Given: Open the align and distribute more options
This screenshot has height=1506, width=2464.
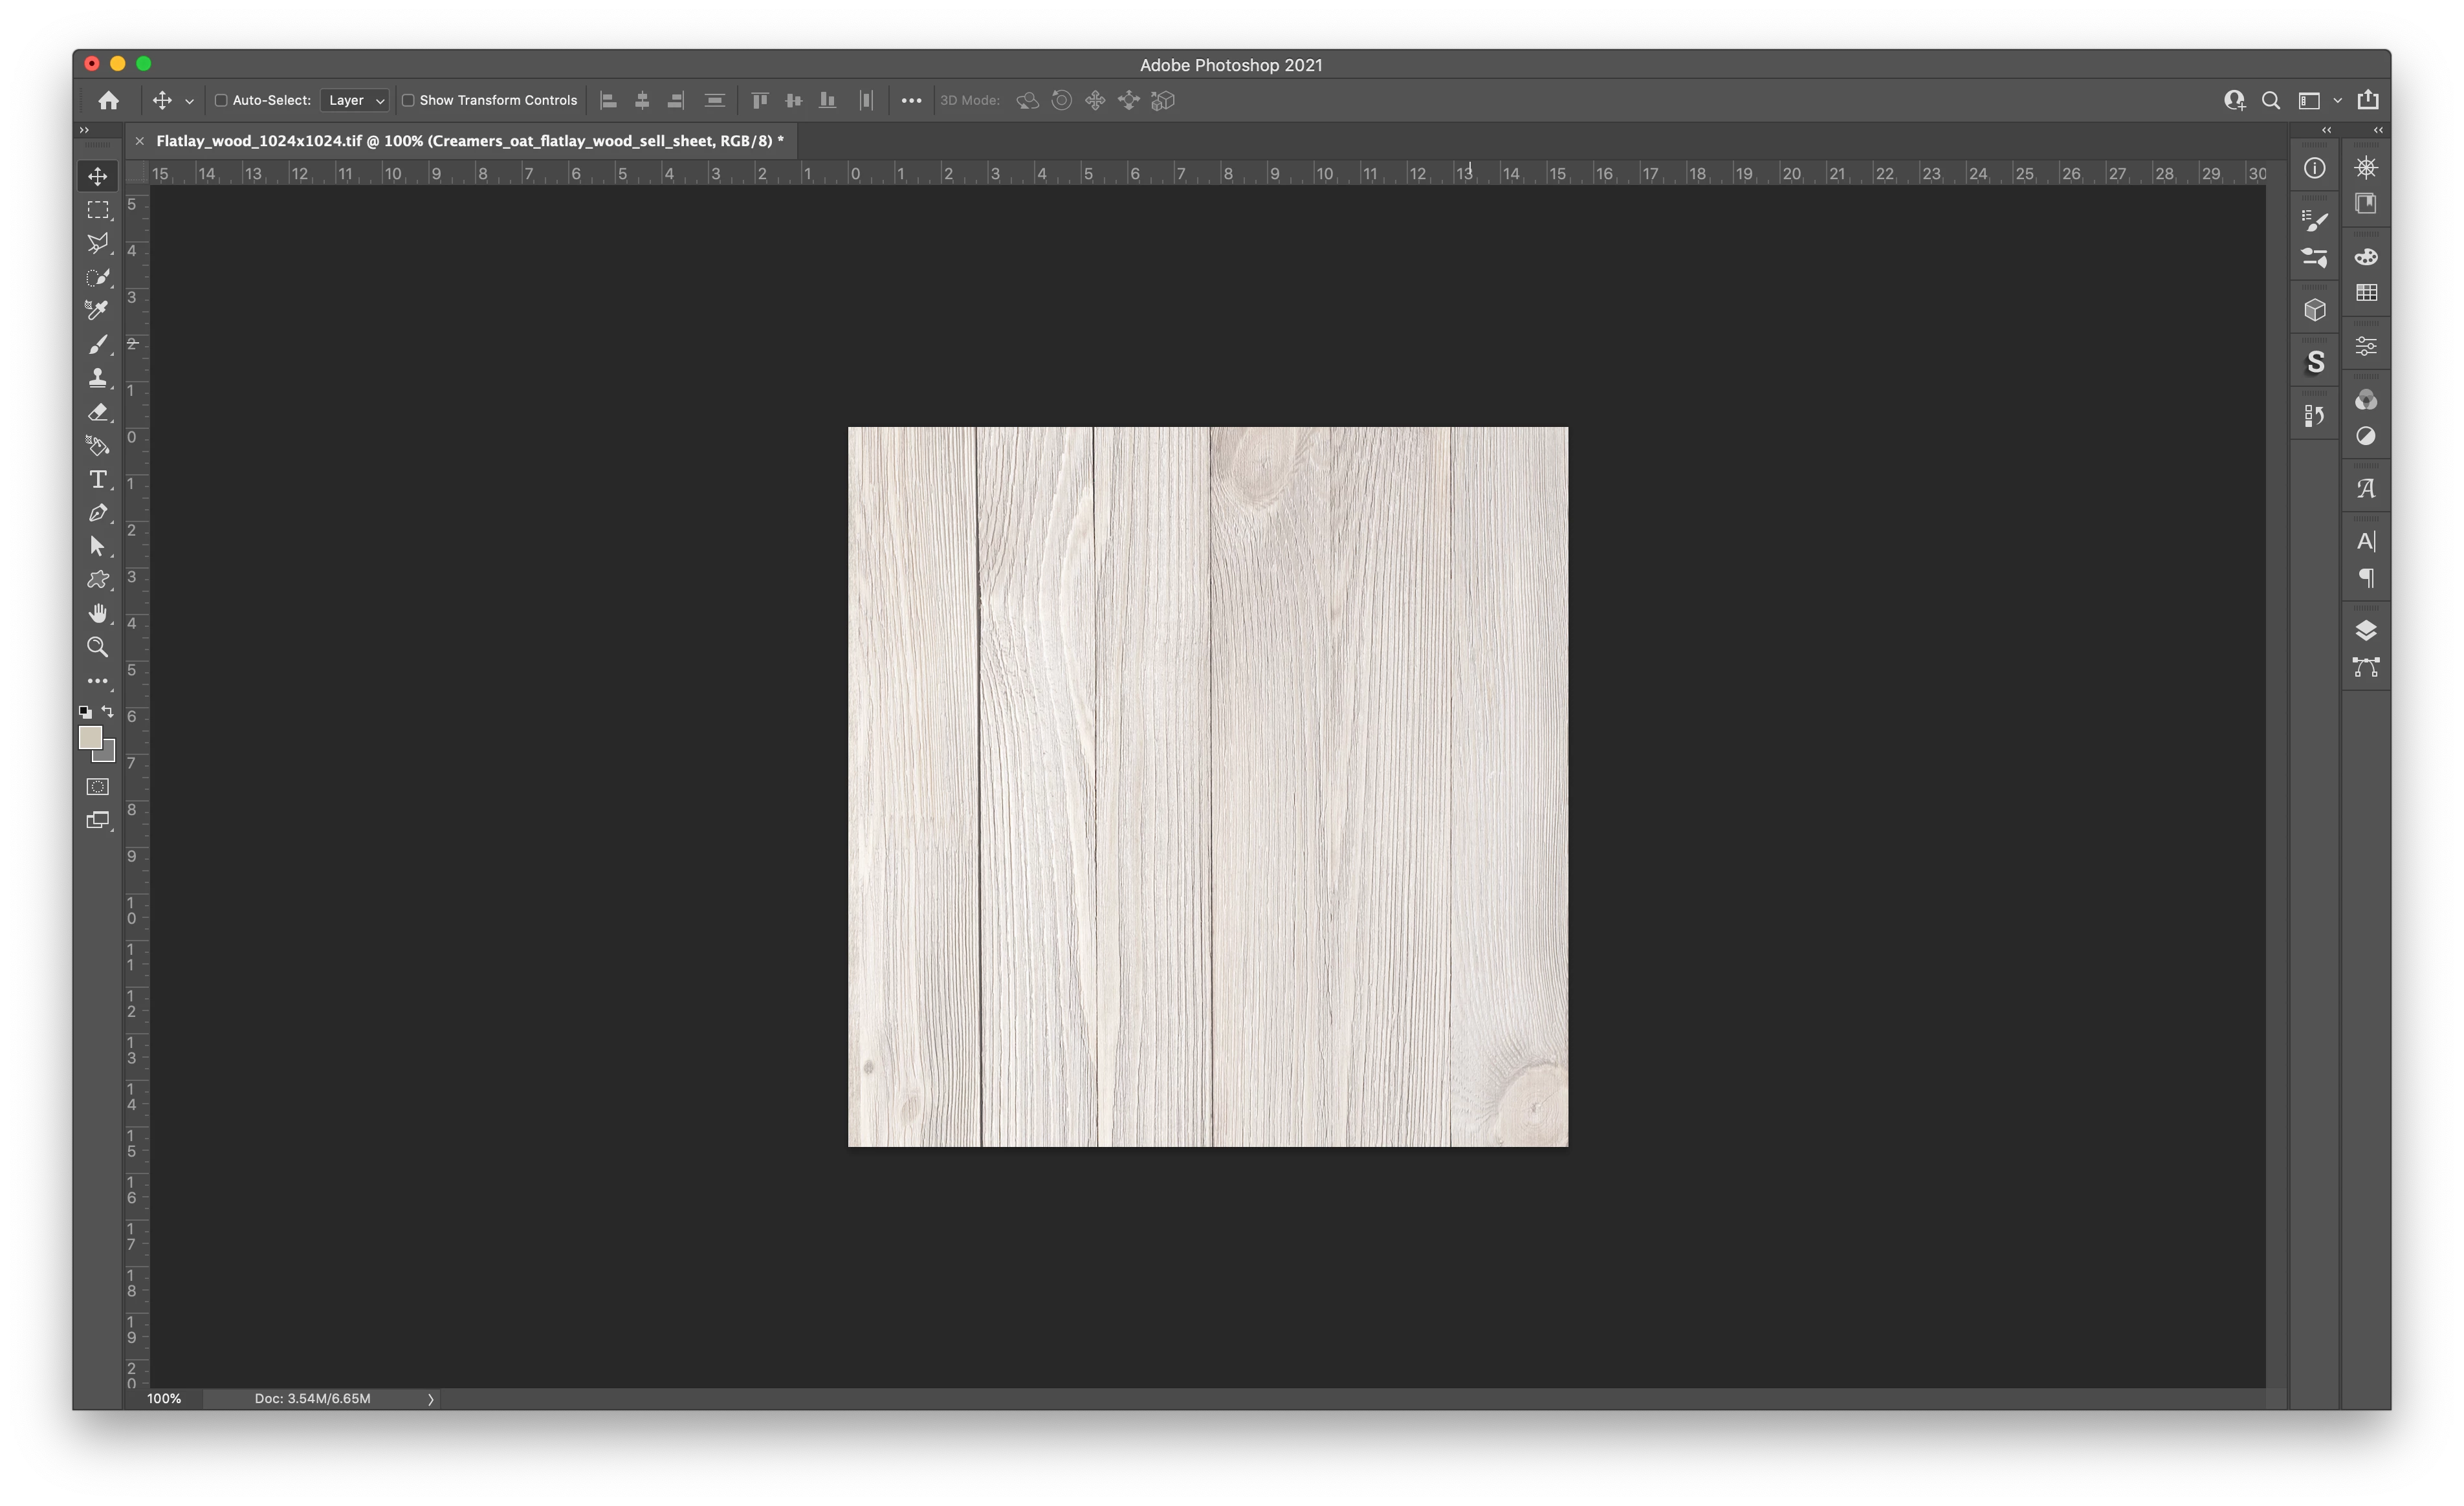Looking at the screenshot, I should tap(910, 100).
